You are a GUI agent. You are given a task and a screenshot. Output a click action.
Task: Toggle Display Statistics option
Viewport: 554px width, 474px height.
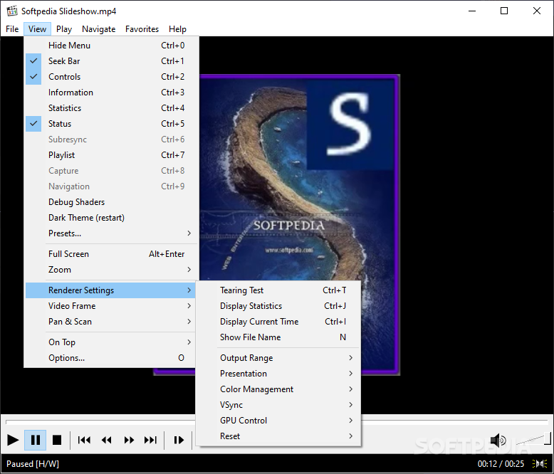tap(278, 306)
